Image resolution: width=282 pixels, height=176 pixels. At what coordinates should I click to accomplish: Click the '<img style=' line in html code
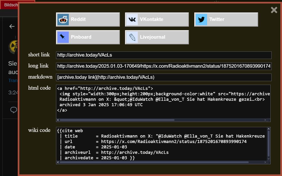point(165,94)
